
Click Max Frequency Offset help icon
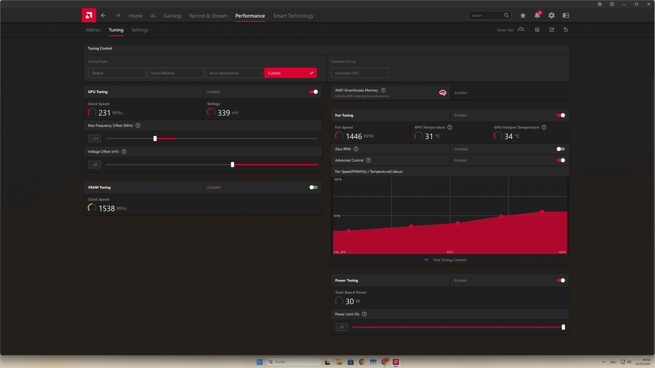click(x=138, y=125)
